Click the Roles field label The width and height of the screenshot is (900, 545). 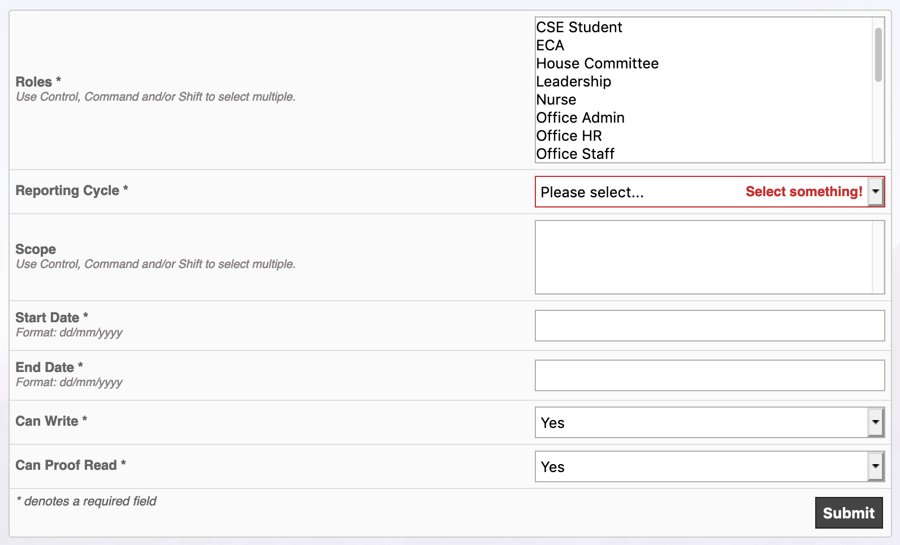pos(38,81)
